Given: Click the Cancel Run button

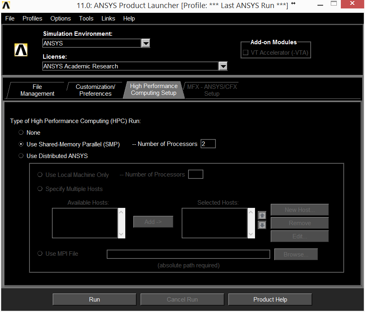Looking at the screenshot, I should pos(182,300).
